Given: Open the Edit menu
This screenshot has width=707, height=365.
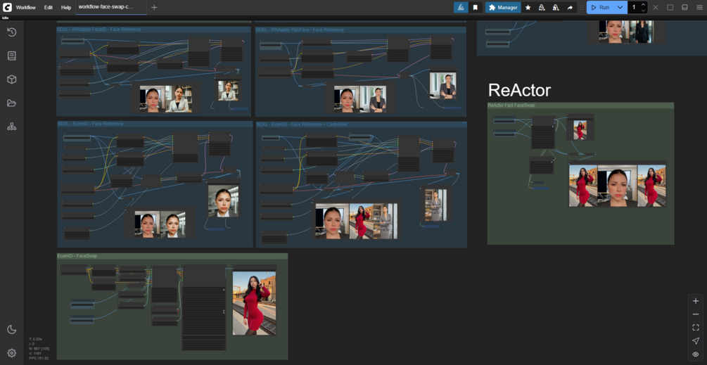Looking at the screenshot, I should pyautogui.click(x=49, y=8).
